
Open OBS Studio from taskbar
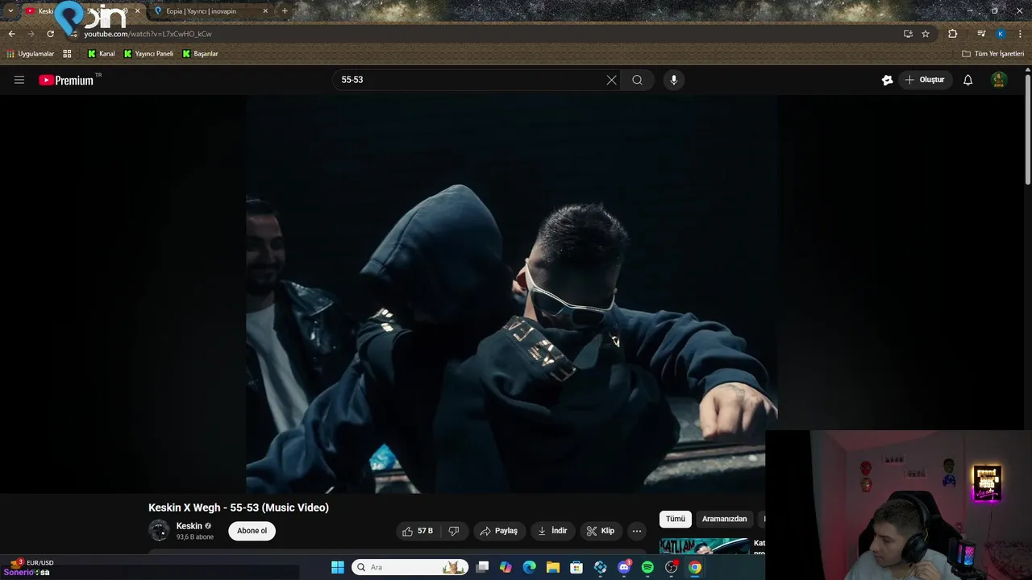(x=672, y=567)
